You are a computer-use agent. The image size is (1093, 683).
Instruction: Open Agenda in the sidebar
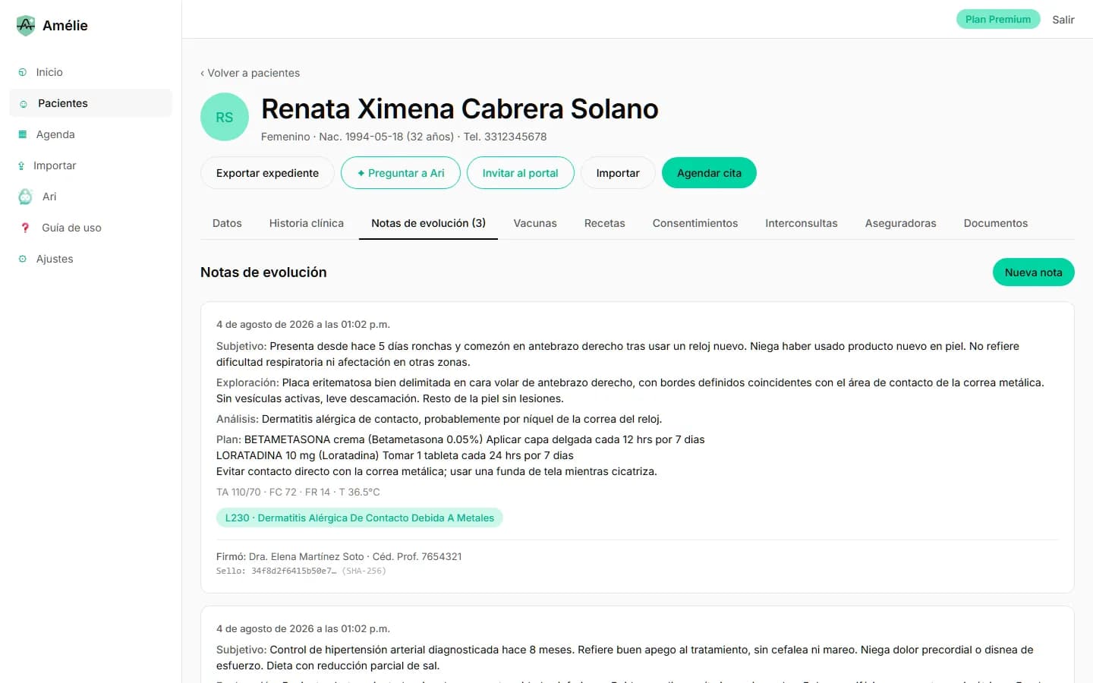91,134
